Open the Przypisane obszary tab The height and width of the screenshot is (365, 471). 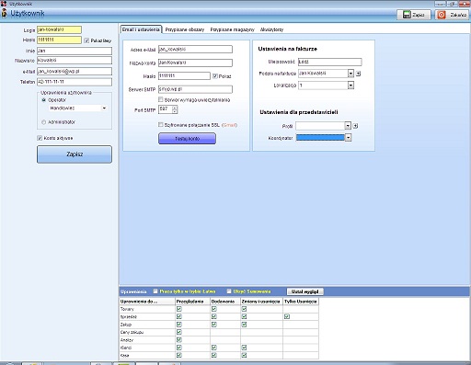pyautogui.click(x=185, y=29)
